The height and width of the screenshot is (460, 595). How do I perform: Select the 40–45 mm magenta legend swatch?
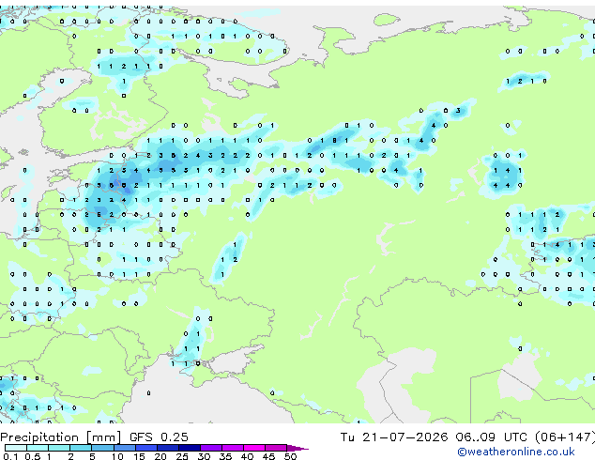pyautogui.click(x=254, y=448)
